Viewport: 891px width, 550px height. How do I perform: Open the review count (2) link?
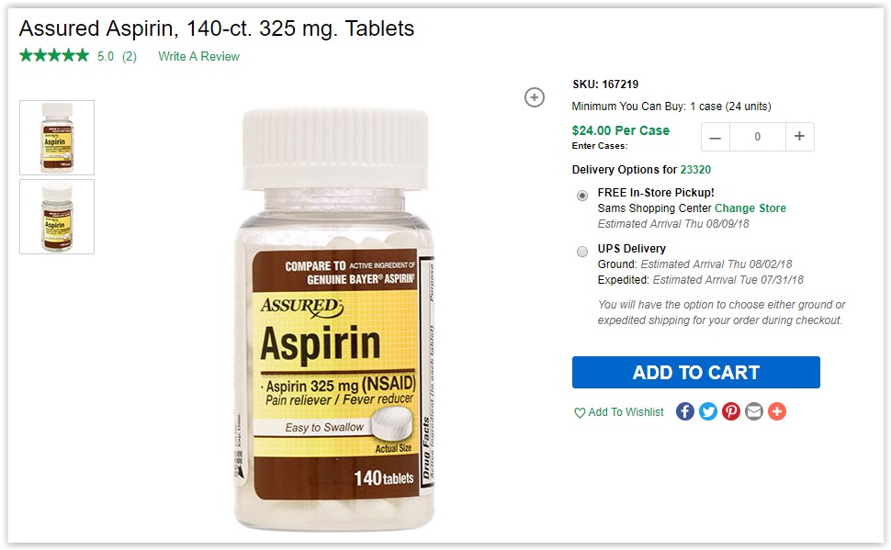[x=130, y=56]
